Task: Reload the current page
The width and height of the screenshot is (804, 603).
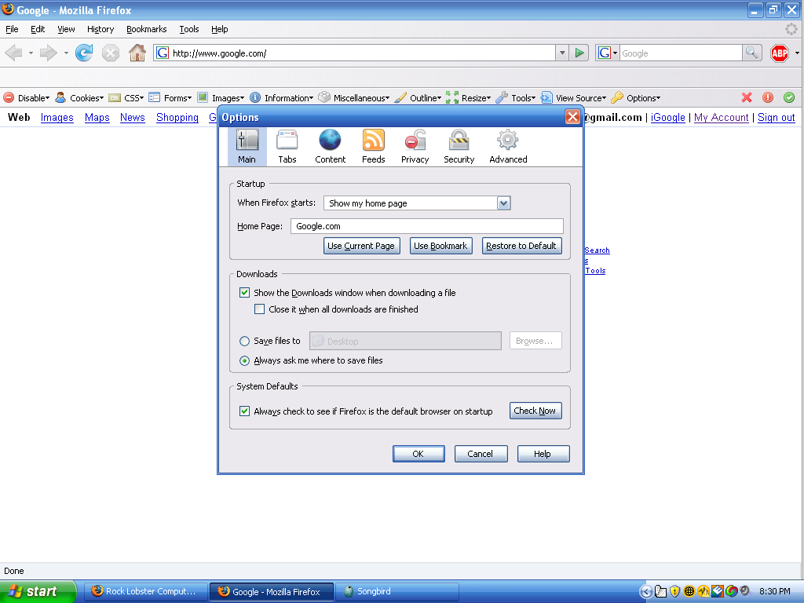Action: pyautogui.click(x=84, y=53)
